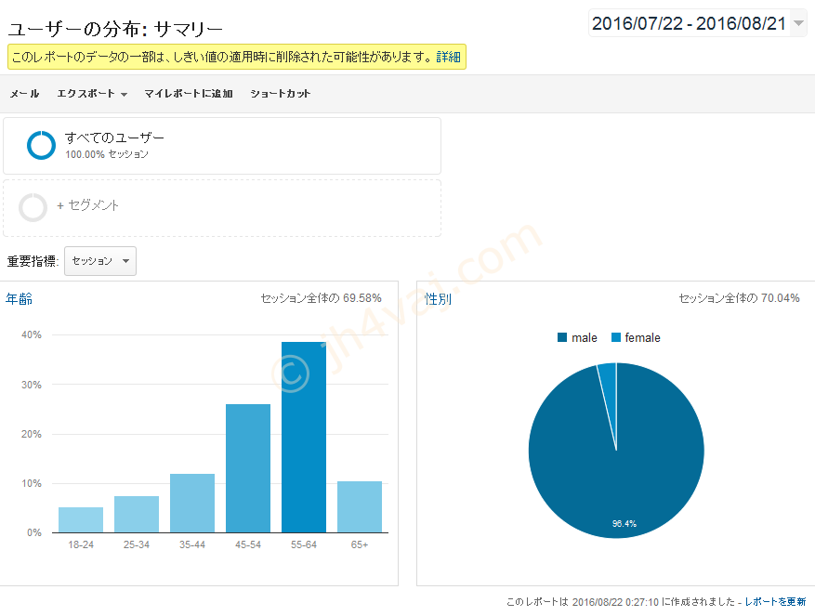Click the 55-64 age bar

(x=304, y=438)
